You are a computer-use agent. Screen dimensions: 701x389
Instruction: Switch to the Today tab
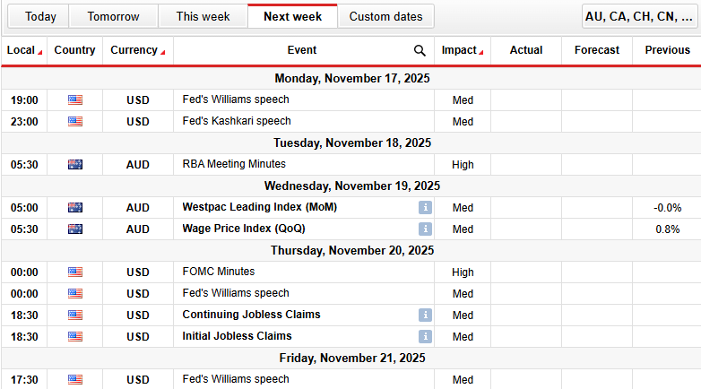[x=40, y=16]
